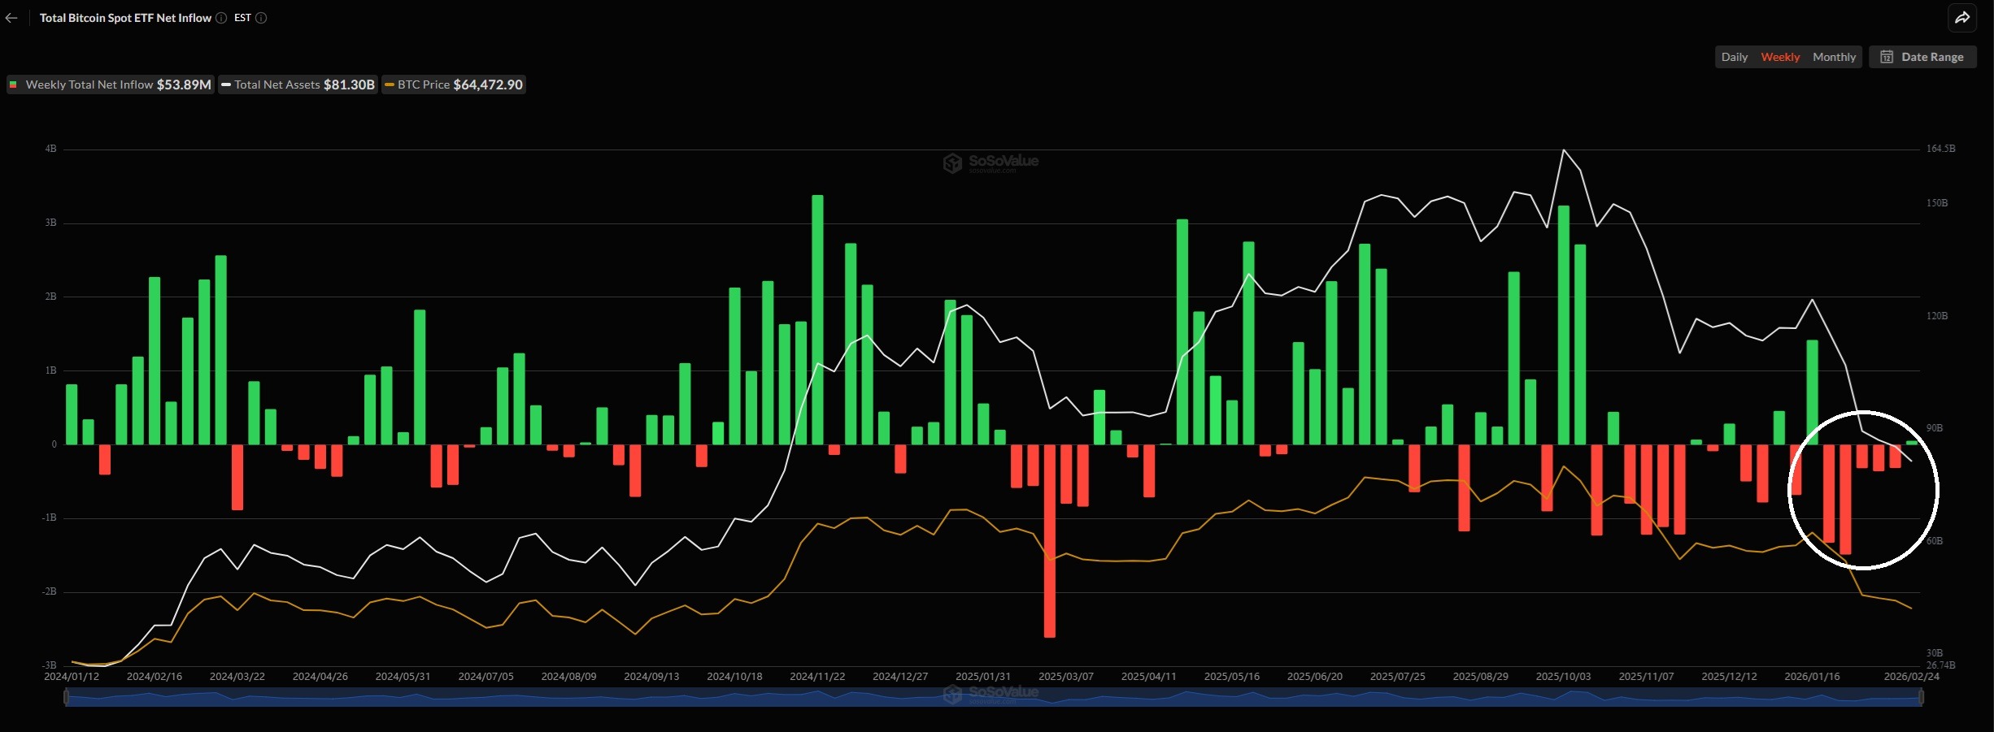Click the back arrow icon
Screen dimensions: 1994x732
[11, 18]
